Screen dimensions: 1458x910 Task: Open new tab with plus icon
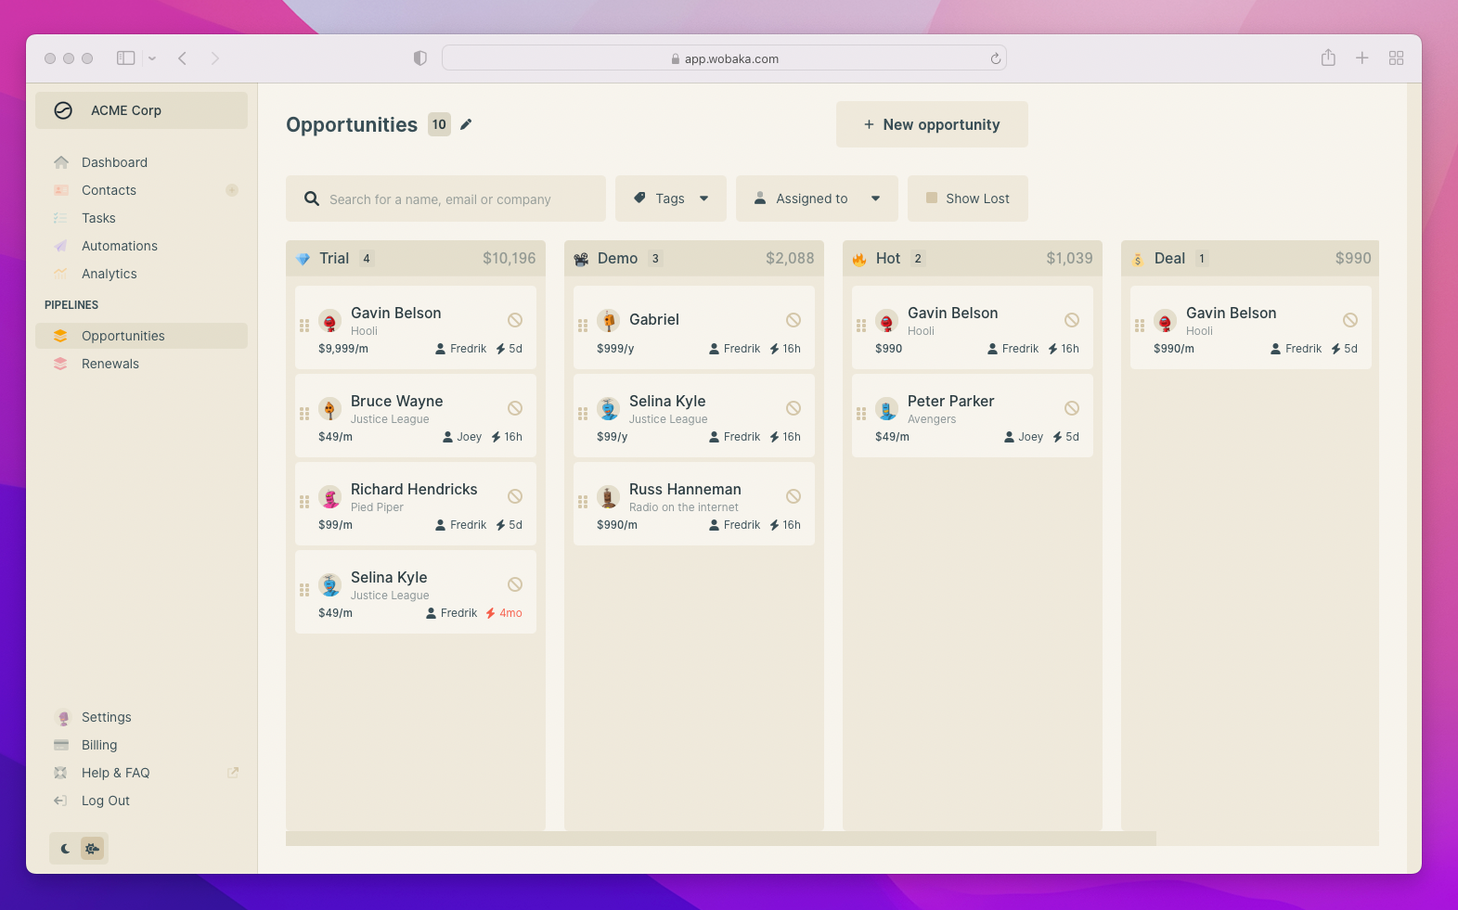click(x=1361, y=58)
